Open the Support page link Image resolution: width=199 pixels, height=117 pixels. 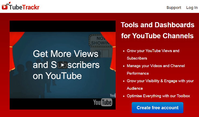(x=174, y=7)
